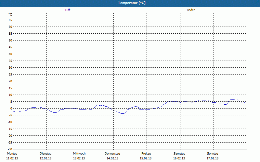Select the 10 value on temperature axis

point(10,95)
